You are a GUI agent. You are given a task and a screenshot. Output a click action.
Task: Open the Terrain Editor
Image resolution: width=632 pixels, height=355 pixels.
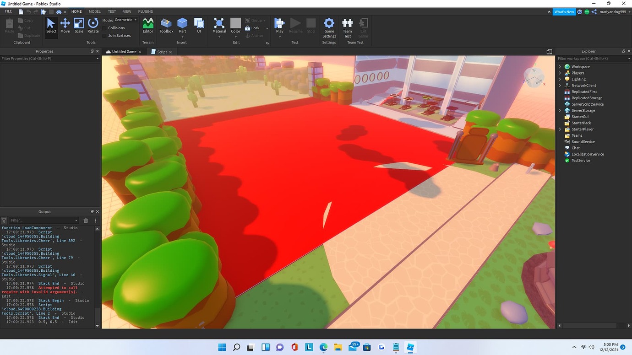tap(148, 26)
